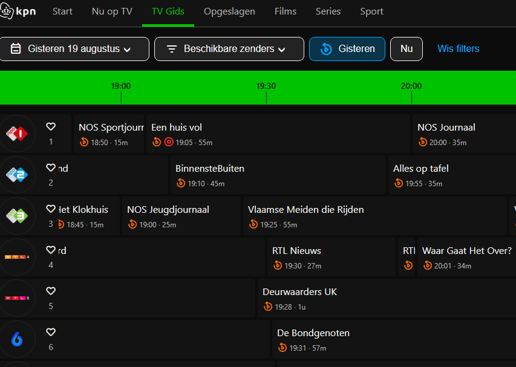Click the 20:00 timeline marker
The height and width of the screenshot is (367, 516).
coord(411,91)
